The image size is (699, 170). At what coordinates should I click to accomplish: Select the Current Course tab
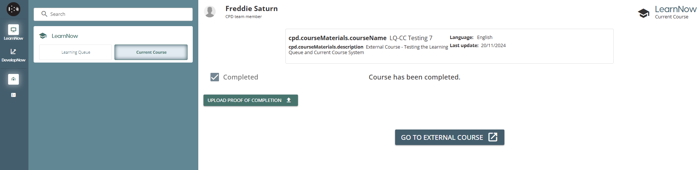151,52
